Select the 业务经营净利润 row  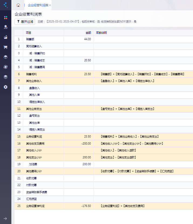click(x=104, y=206)
